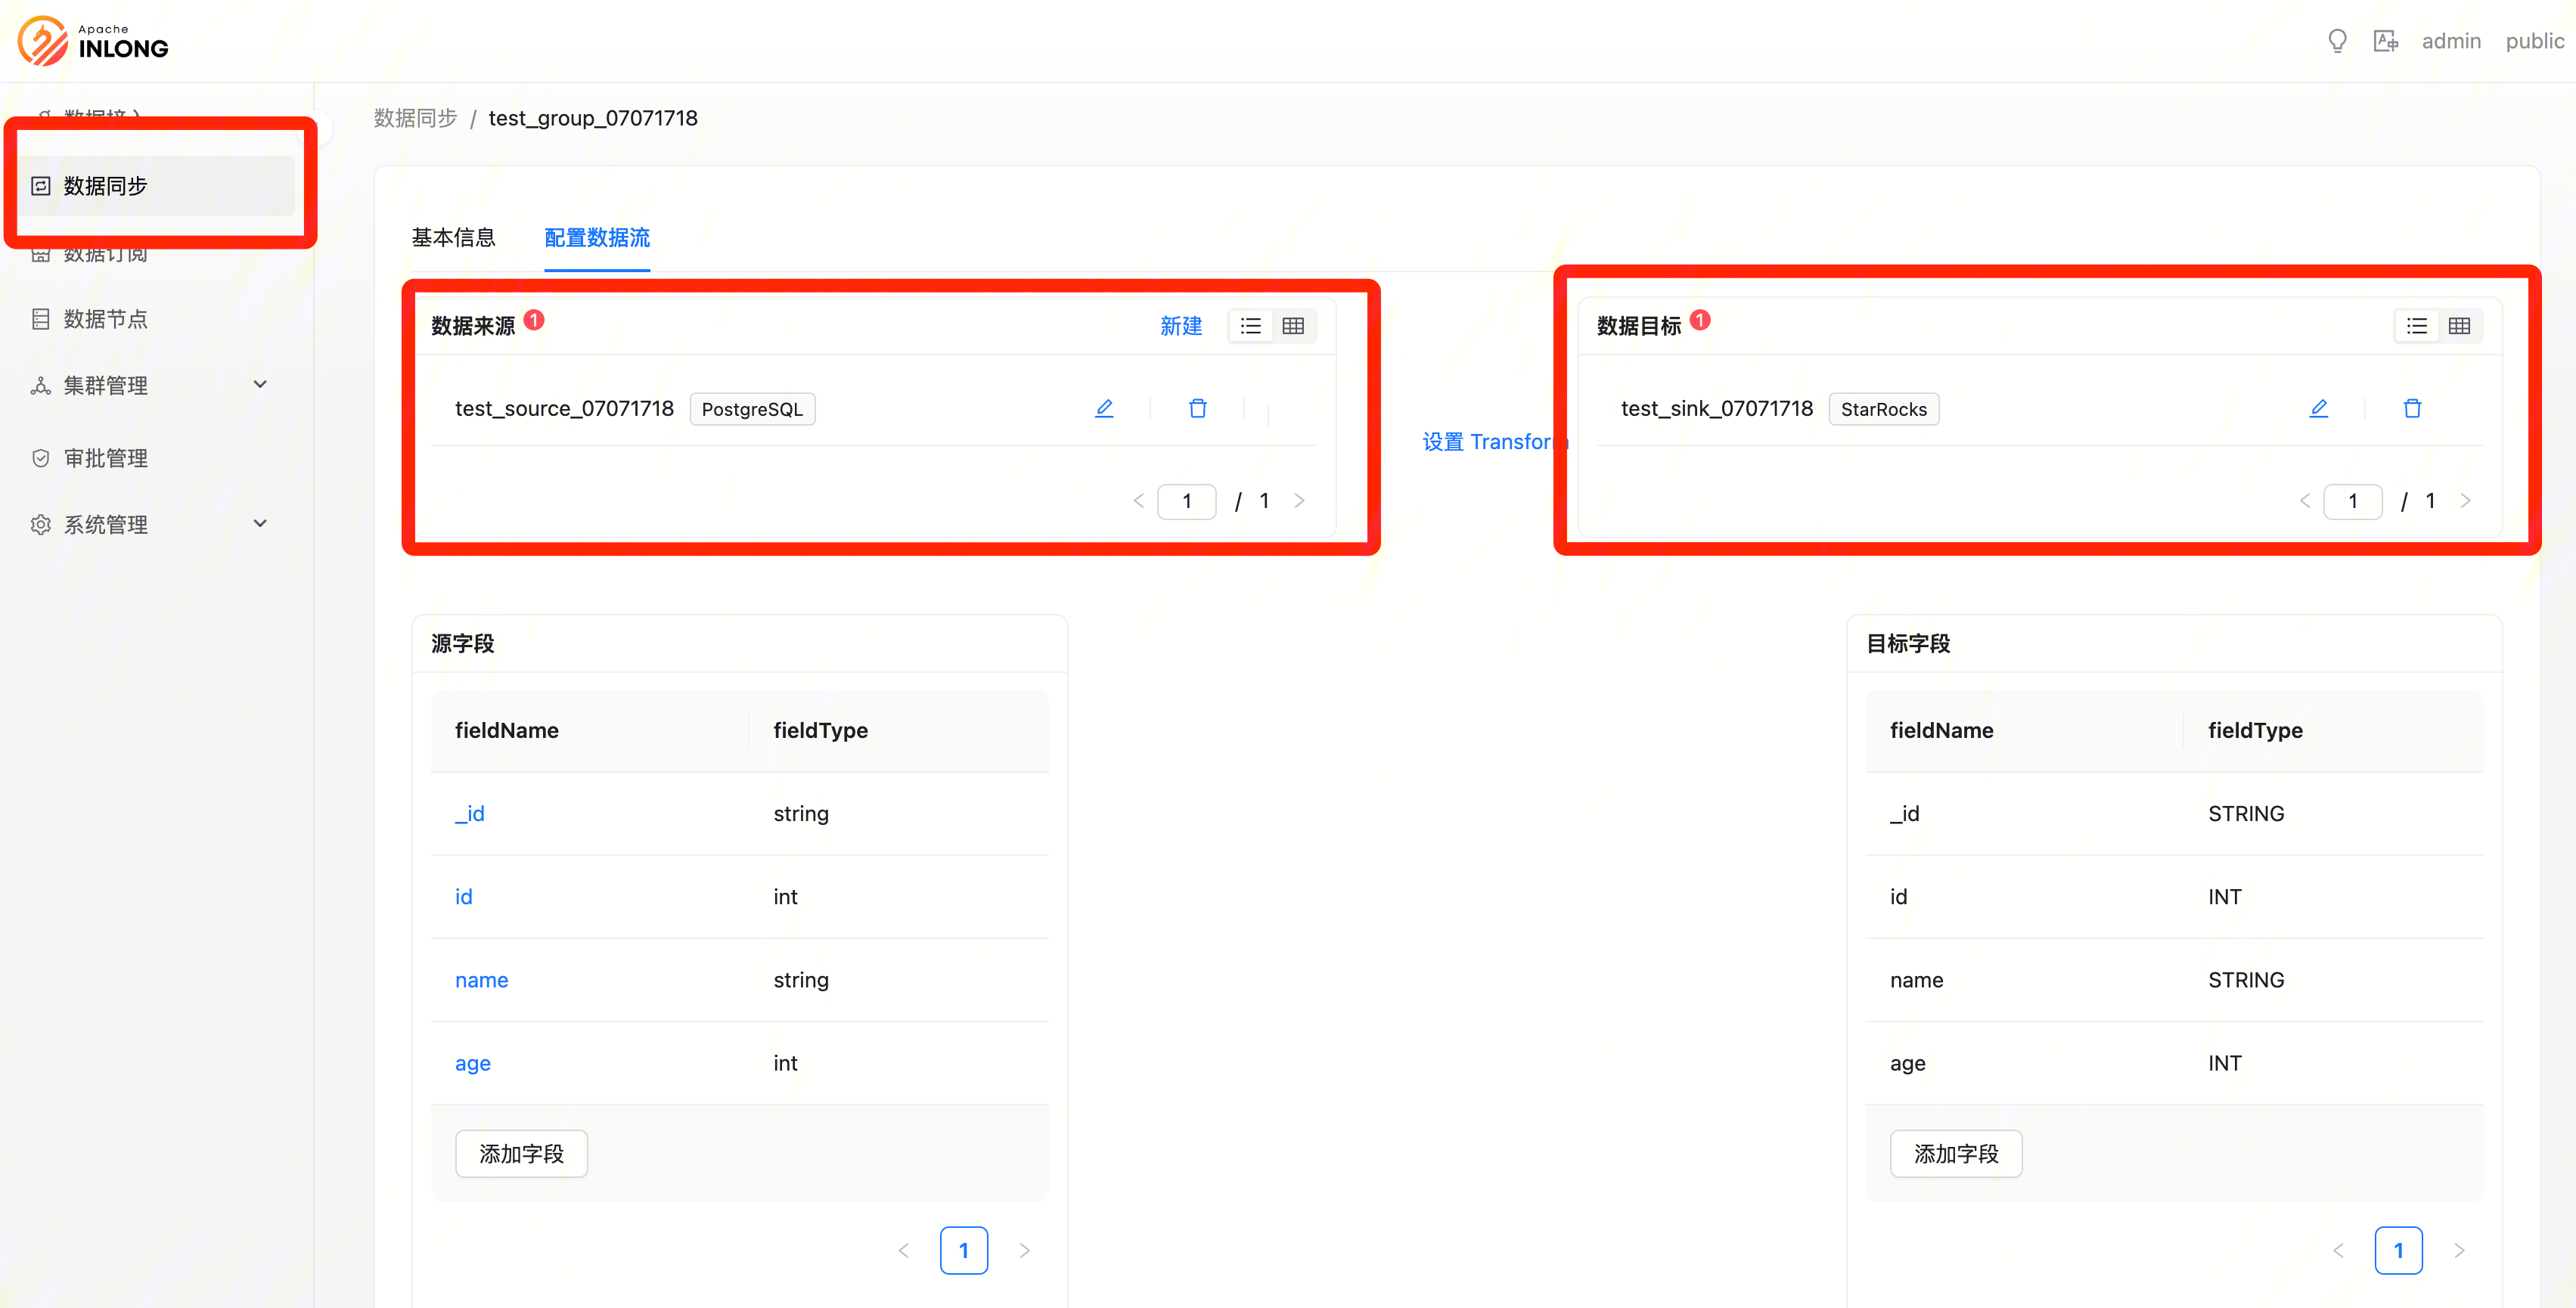Screen dimensions: 2576x1308
Task: Open the language translate icon in the header
Action: pyautogui.click(x=2385, y=41)
